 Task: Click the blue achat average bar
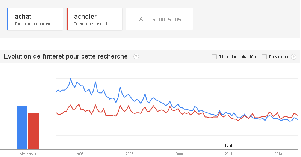(22, 128)
